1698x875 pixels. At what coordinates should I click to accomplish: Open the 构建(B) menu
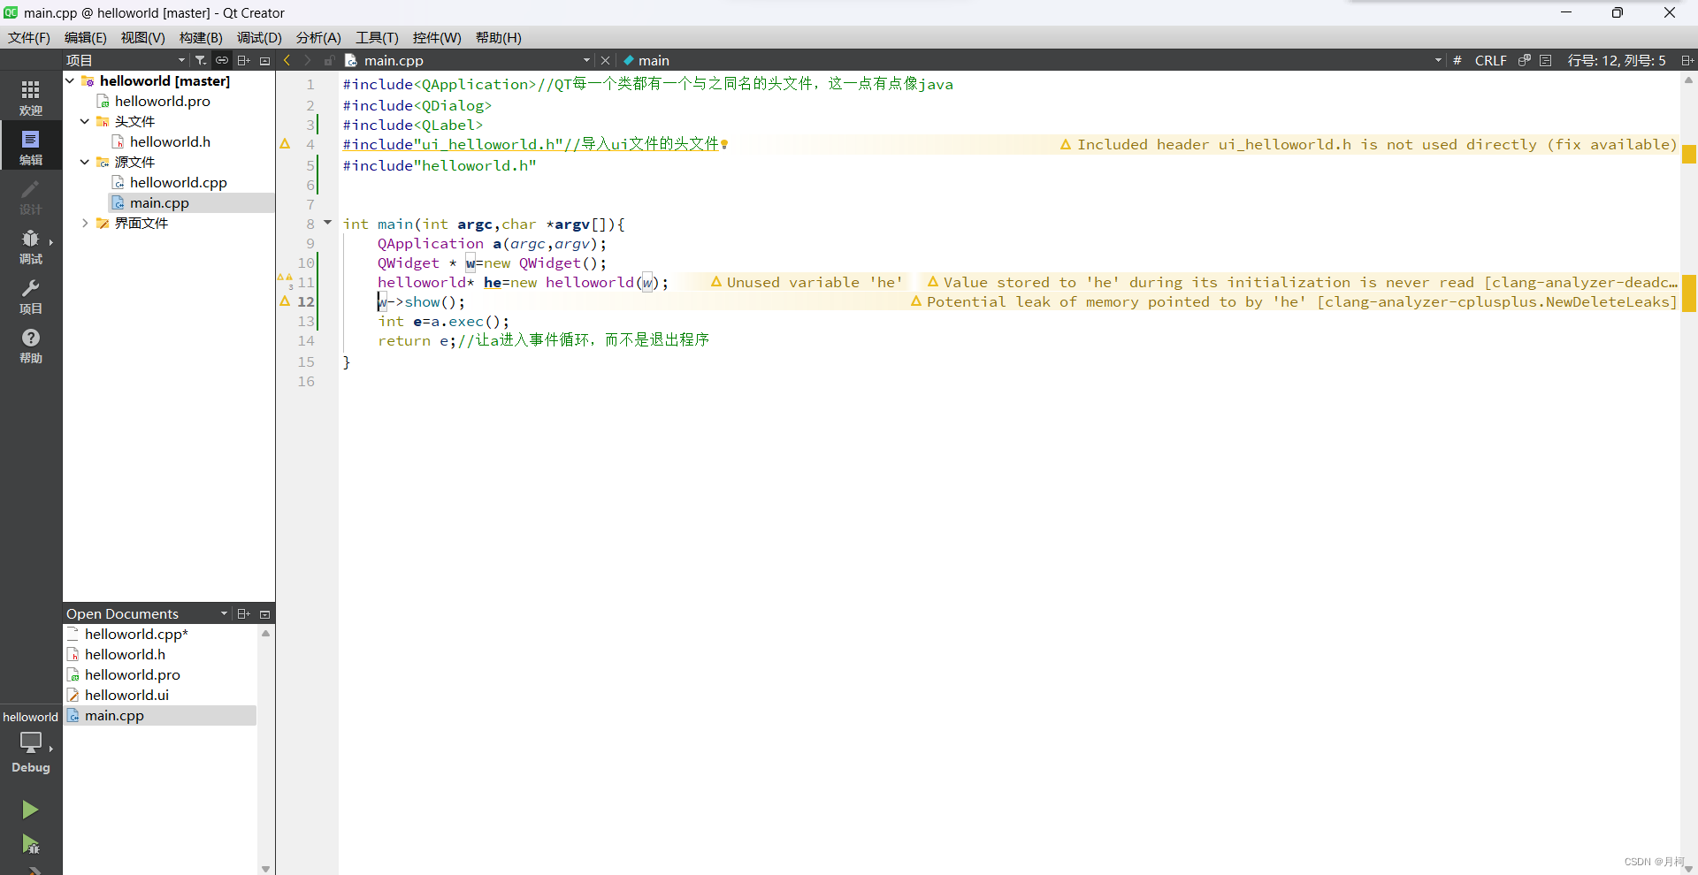pos(201,38)
